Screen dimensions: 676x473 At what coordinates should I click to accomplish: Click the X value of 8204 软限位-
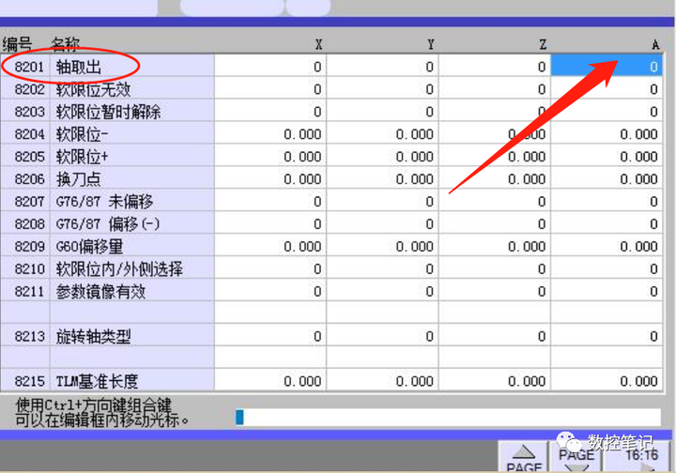tap(270, 134)
